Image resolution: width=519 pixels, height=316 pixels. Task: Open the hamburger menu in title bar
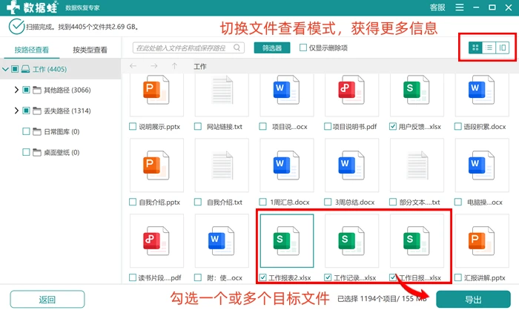click(x=460, y=7)
